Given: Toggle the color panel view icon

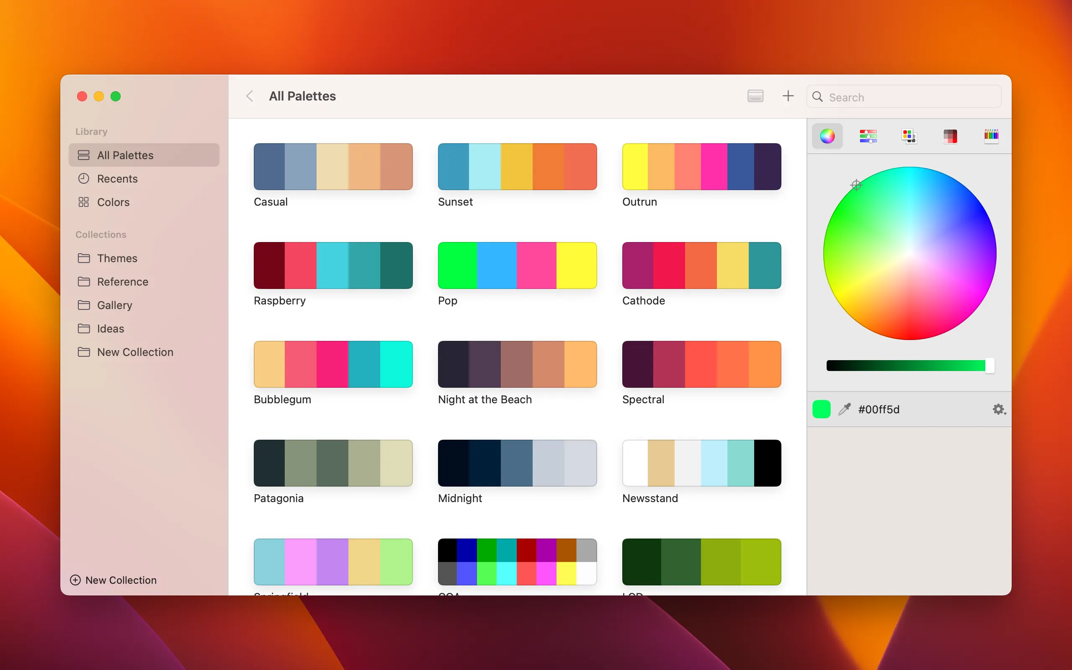Looking at the screenshot, I should point(755,96).
